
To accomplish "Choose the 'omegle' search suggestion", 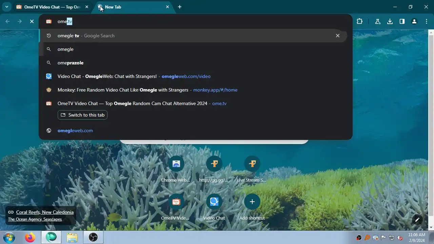I will point(193,49).
